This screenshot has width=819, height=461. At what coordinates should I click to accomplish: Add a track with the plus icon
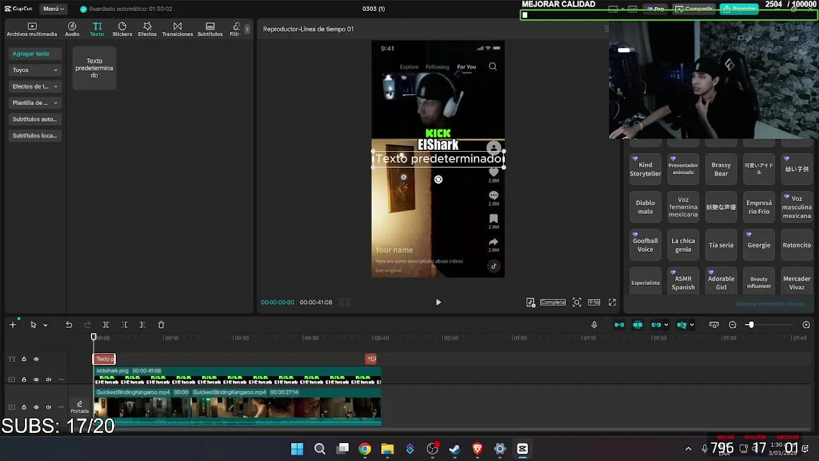(12, 325)
